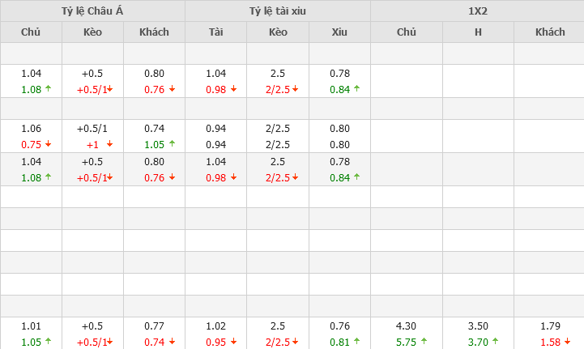Select the Tỷ lệ tài xỉu header

tap(278, 11)
